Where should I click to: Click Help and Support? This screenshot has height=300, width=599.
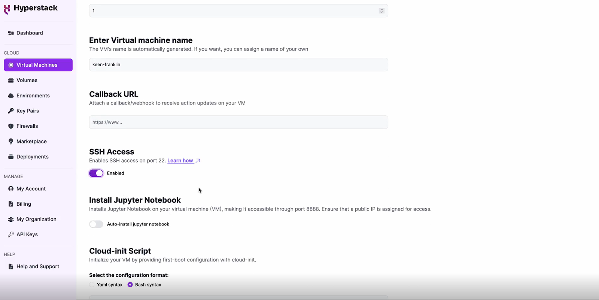(37, 266)
